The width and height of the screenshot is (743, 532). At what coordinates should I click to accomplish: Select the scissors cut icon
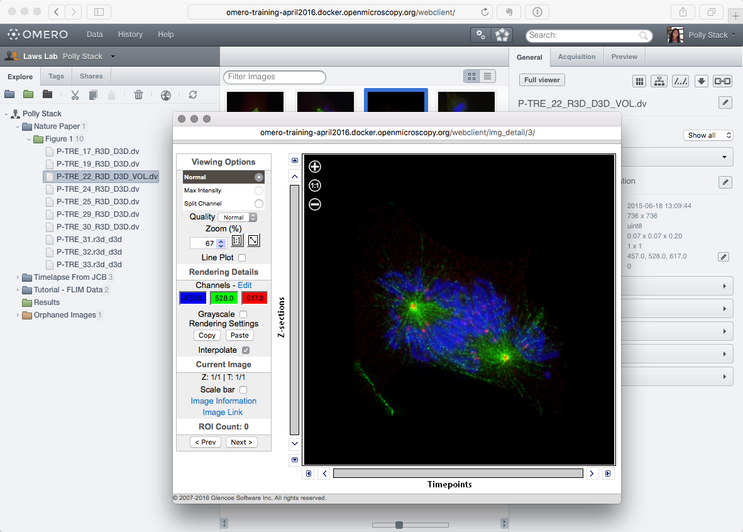click(x=75, y=96)
